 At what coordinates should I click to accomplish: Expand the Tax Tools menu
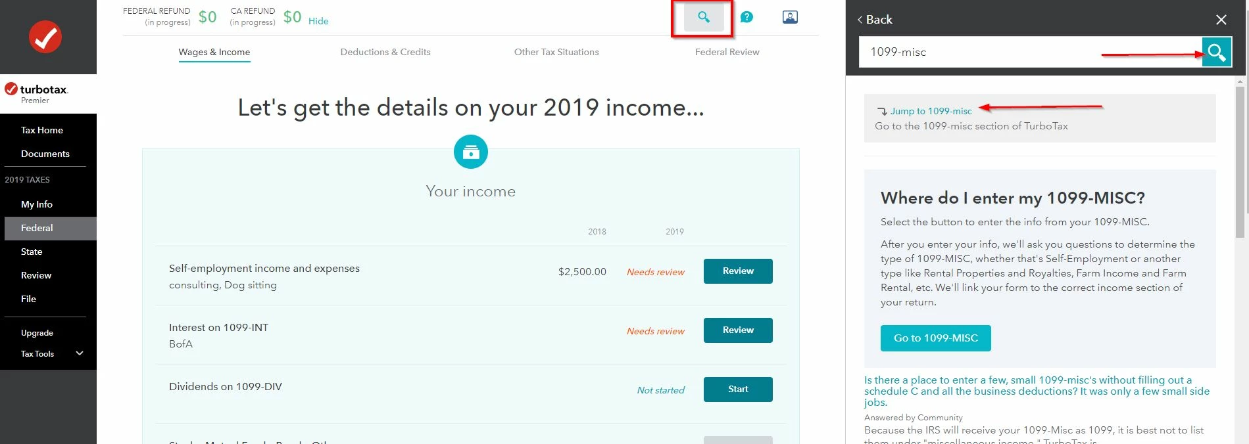click(x=80, y=353)
